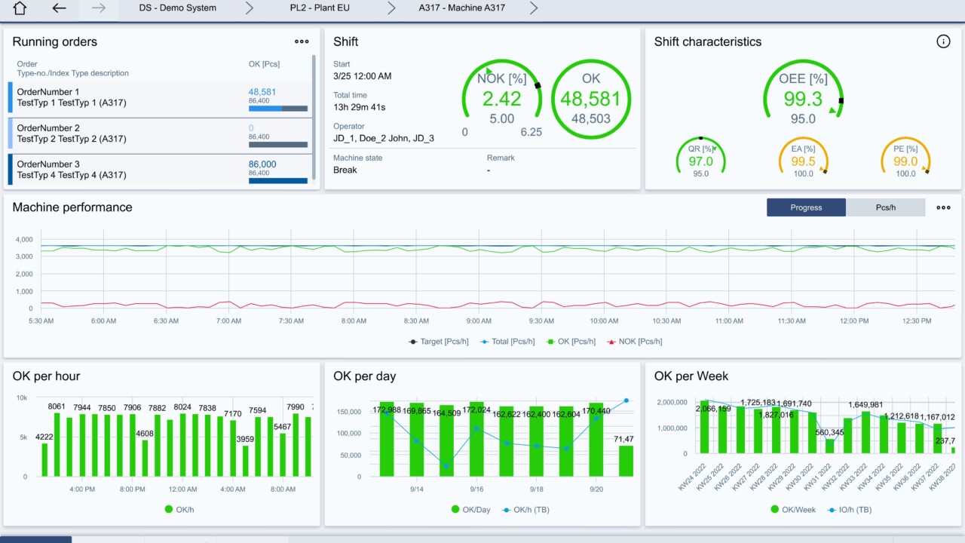Viewport: 965px width, 543px height.
Task: Select A317 - Machine A317 breadcrumb
Action: [x=462, y=8]
